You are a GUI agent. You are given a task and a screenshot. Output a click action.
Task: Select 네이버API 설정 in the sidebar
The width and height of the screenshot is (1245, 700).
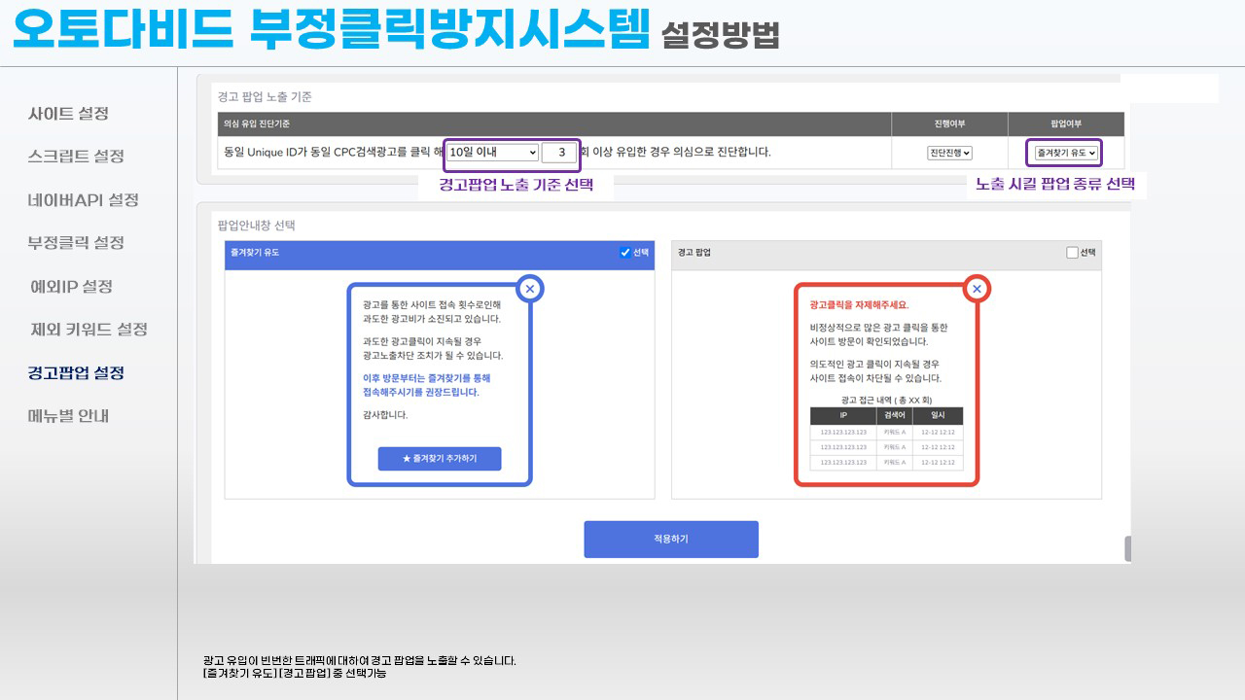[83, 200]
